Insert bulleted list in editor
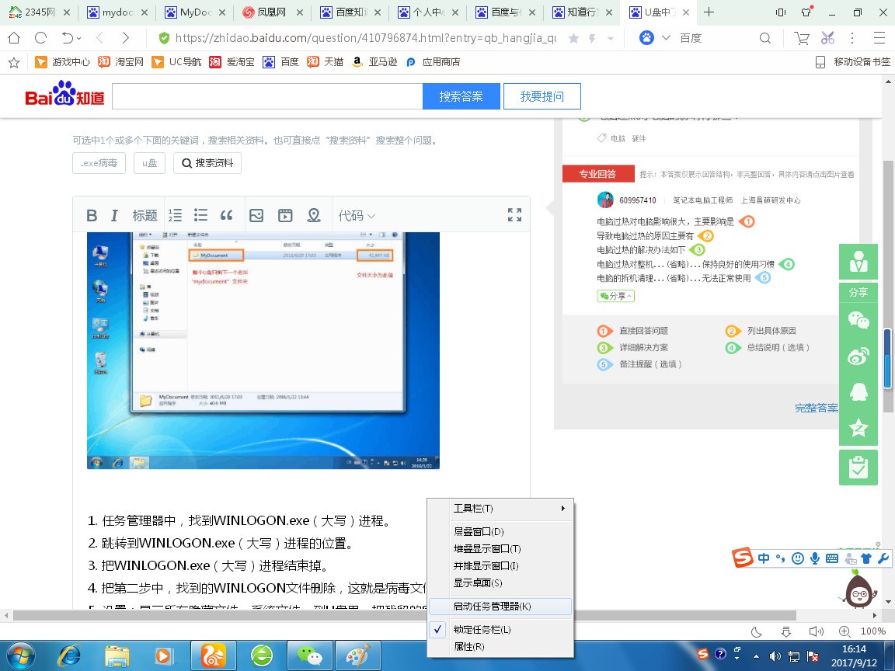 [200, 215]
